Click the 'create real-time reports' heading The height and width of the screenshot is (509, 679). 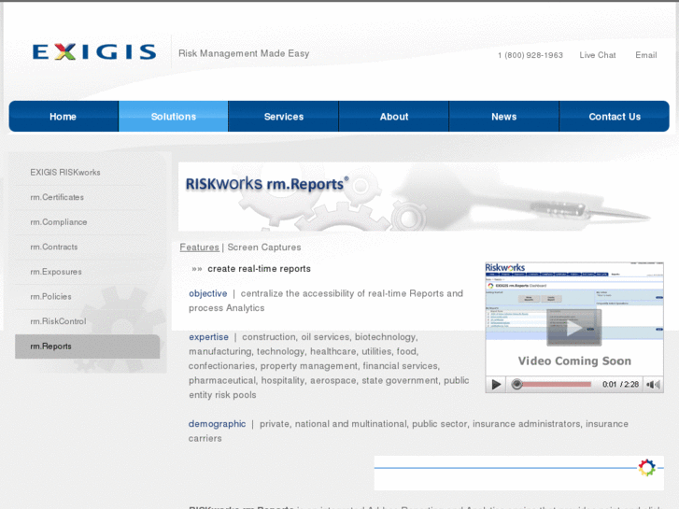(x=259, y=269)
